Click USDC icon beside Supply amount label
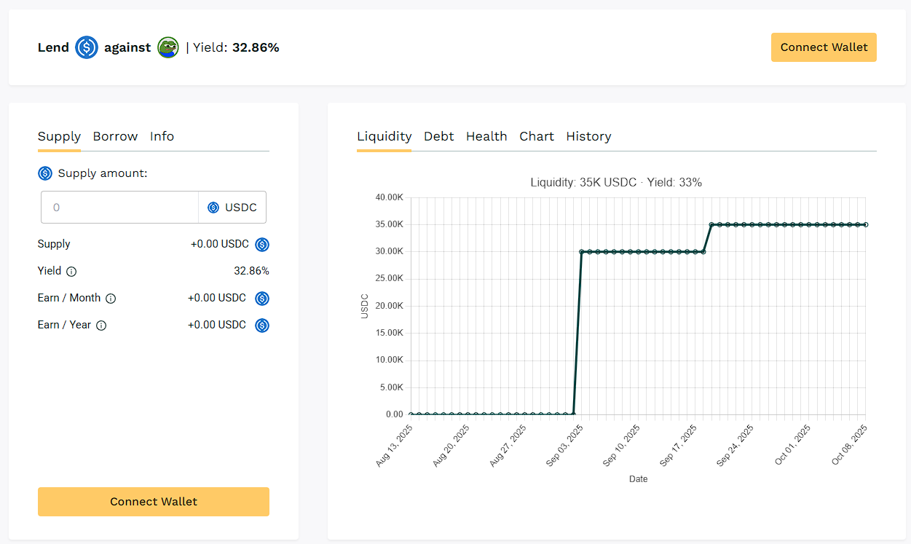Viewport: 911px width, 544px height. 45,173
